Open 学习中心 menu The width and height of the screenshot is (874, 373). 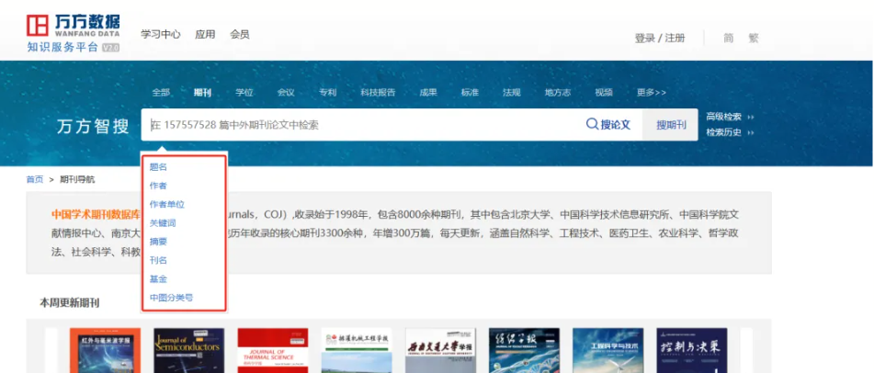161,35
